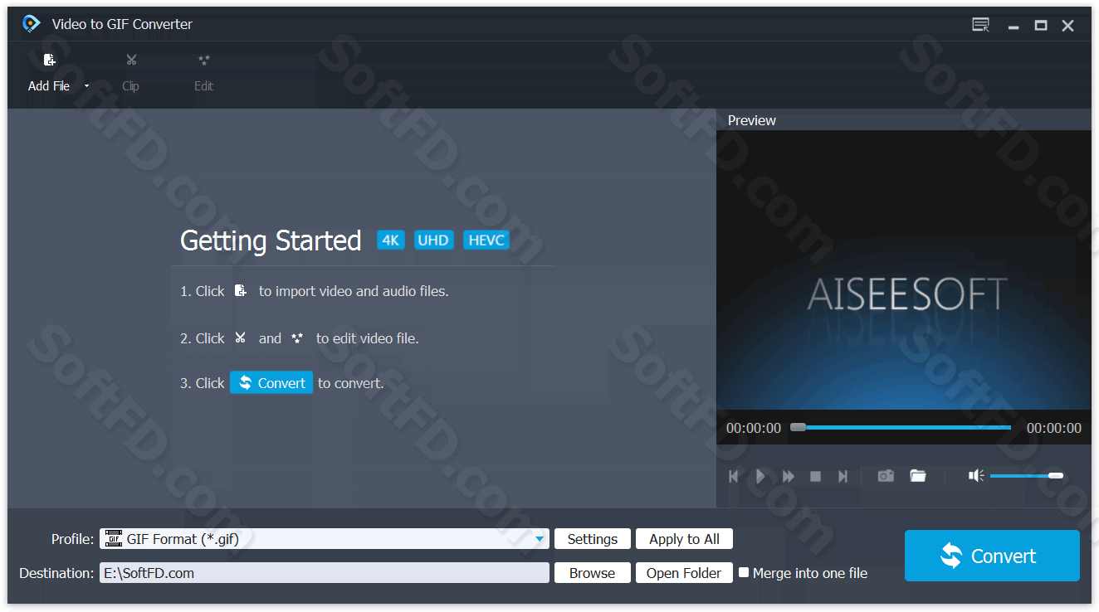
Task: Click the Add File toolbar icon
Action: click(x=50, y=61)
